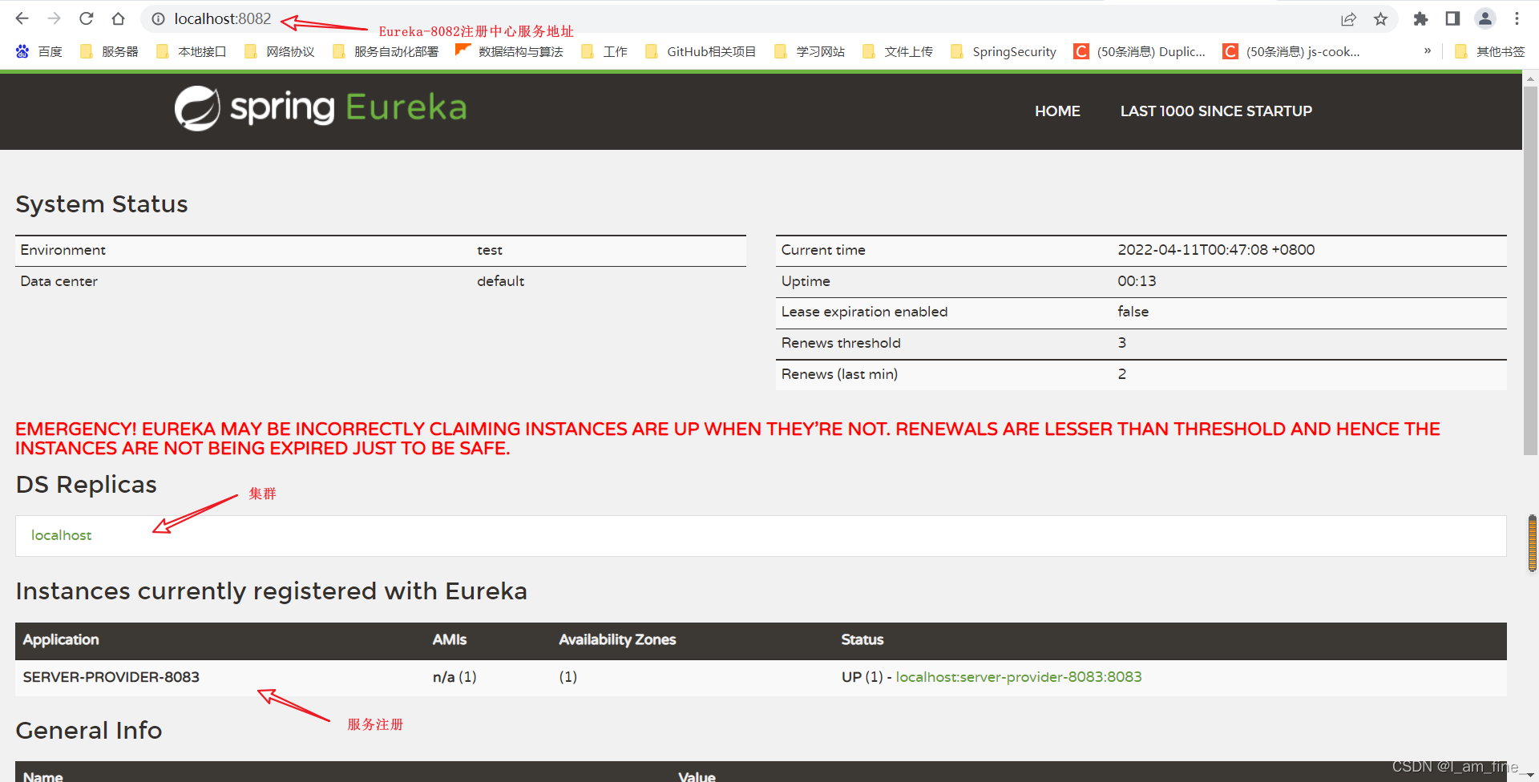Select the SERVER-PROVIDER-8083 application cell
This screenshot has width=1539, height=782.
point(111,677)
